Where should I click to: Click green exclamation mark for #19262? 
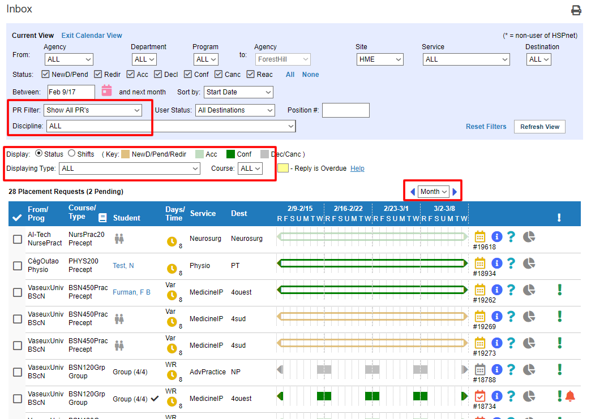pyautogui.click(x=560, y=290)
